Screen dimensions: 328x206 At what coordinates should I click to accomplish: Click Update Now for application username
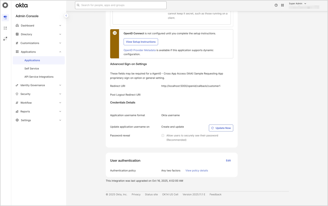point(221,128)
